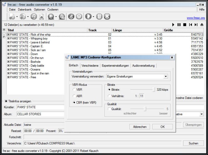Click the Abbrechen button
The width and height of the screenshot is (208, 155).
[140, 127]
